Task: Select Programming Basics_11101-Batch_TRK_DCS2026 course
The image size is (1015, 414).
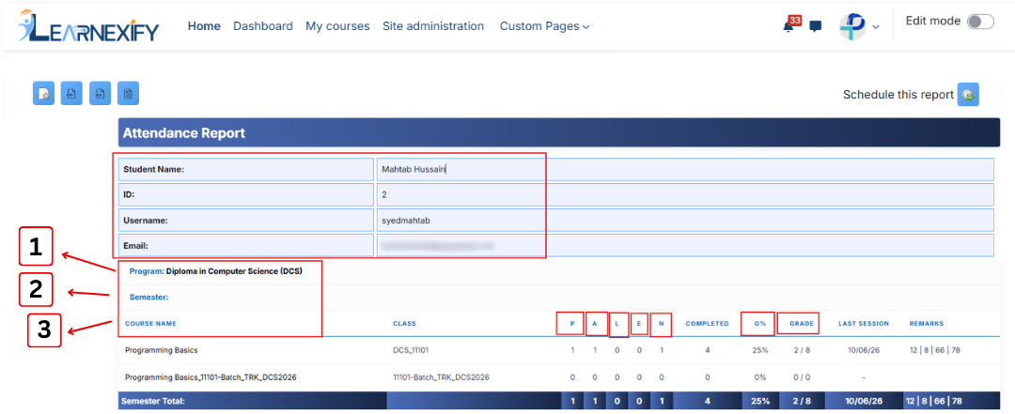Action: pyautogui.click(x=211, y=376)
